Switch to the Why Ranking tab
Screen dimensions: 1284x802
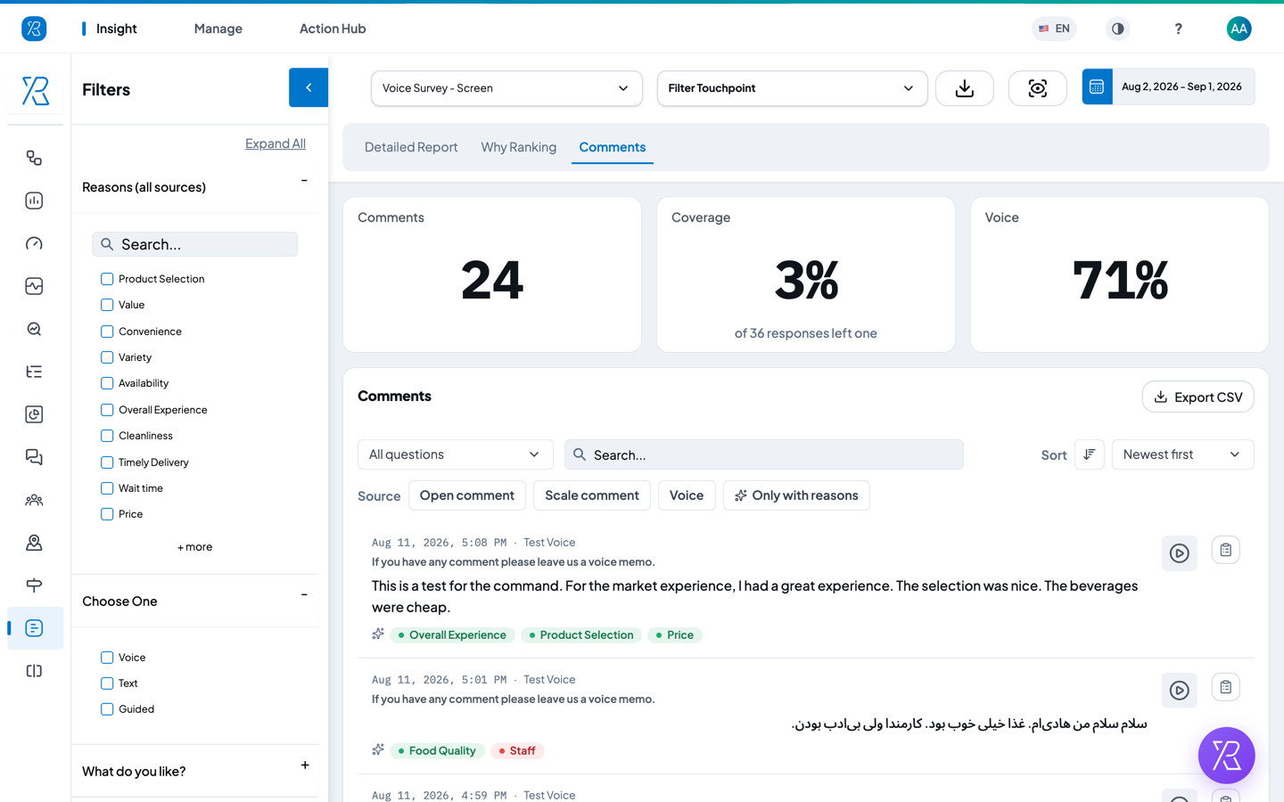click(519, 147)
